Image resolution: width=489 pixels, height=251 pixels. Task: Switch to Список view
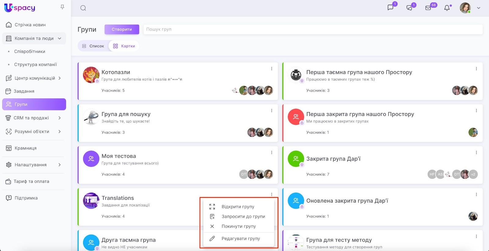93,46
